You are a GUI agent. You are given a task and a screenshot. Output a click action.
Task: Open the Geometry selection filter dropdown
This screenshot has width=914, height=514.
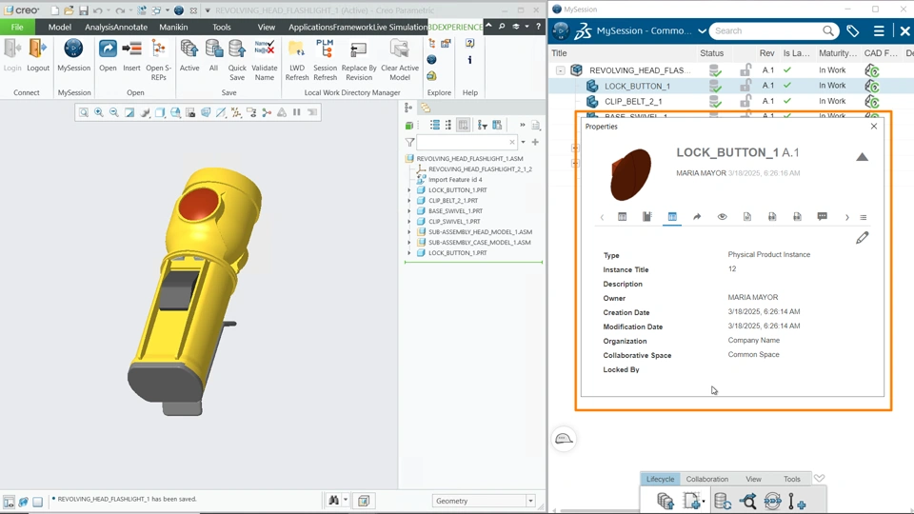[x=530, y=501]
